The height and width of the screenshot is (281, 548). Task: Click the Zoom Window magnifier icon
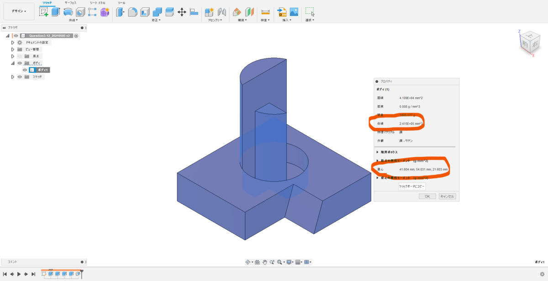point(280,262)
